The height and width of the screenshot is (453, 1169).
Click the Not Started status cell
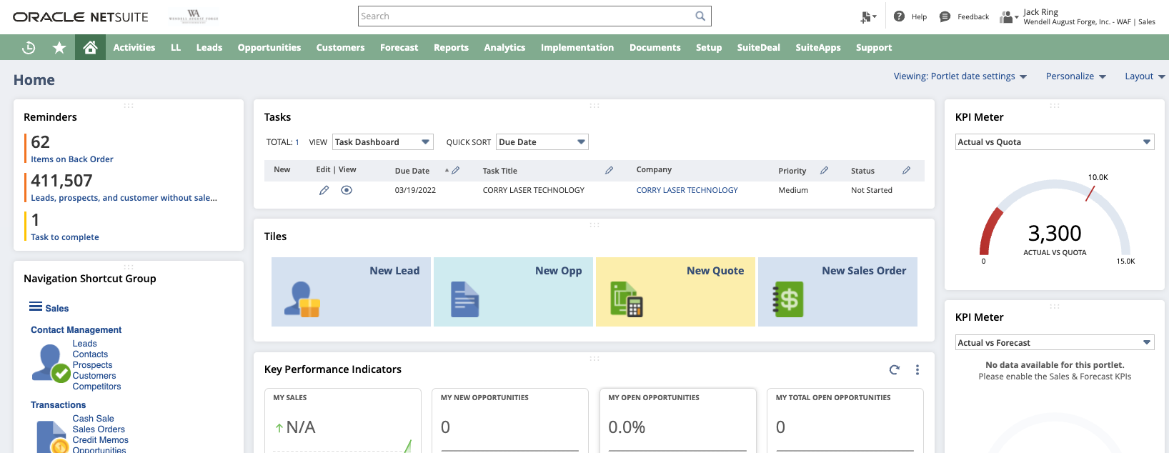tap(872, 190)
